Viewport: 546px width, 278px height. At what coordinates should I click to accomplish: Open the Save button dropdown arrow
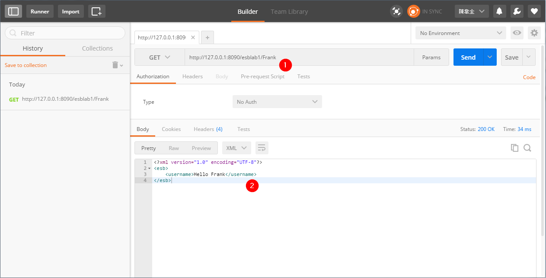(529, 57)
